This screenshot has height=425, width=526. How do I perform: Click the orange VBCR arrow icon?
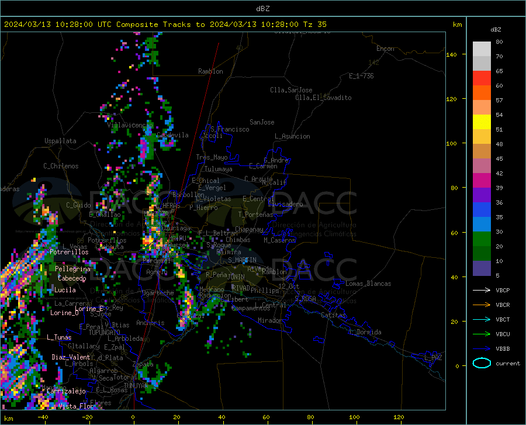[x=482, y=305]
